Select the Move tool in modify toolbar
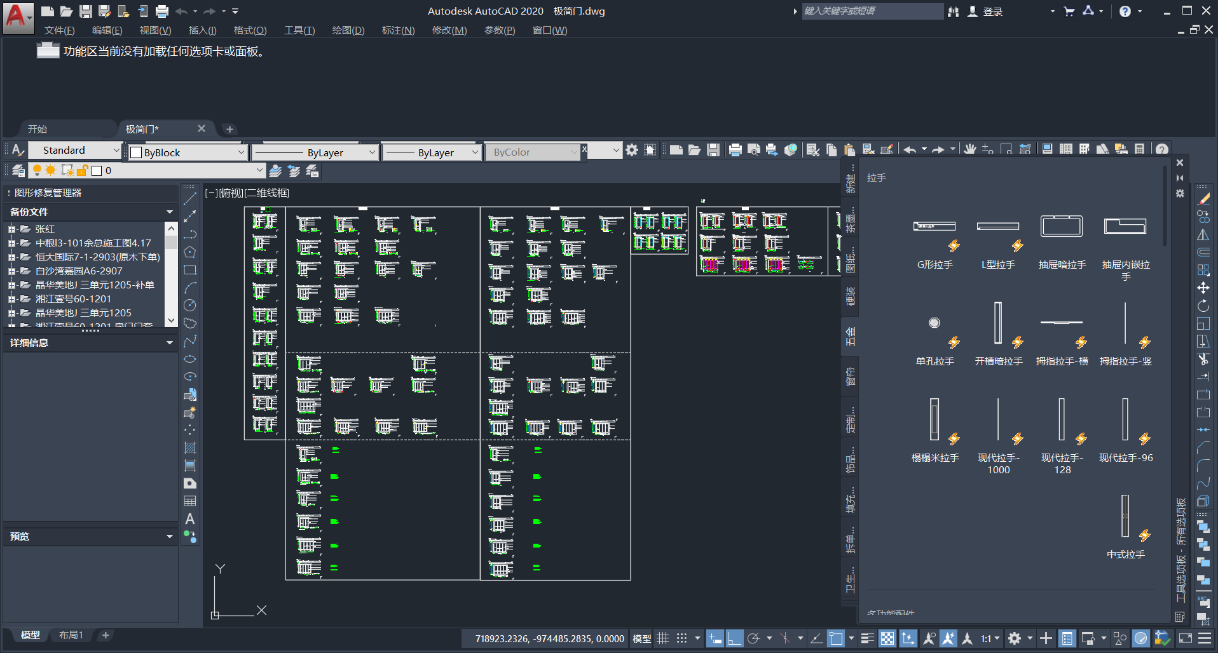 (x=1203, y=288)
